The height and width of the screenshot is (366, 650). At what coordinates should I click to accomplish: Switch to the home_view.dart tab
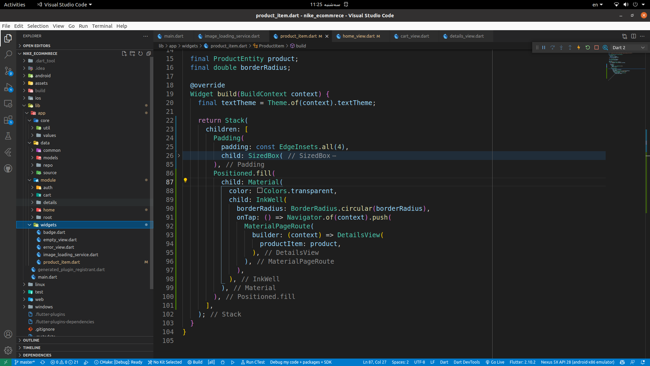361,36
